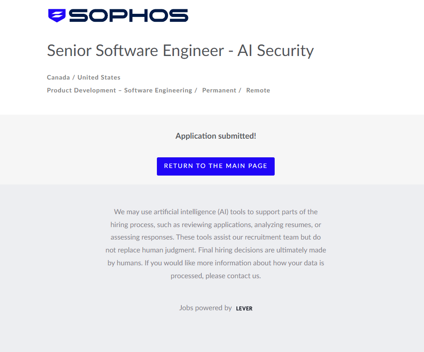The image size is (424, 352).
Task: Click the 'We may use artificial intelligence' line
Action: tap(216, 212)
